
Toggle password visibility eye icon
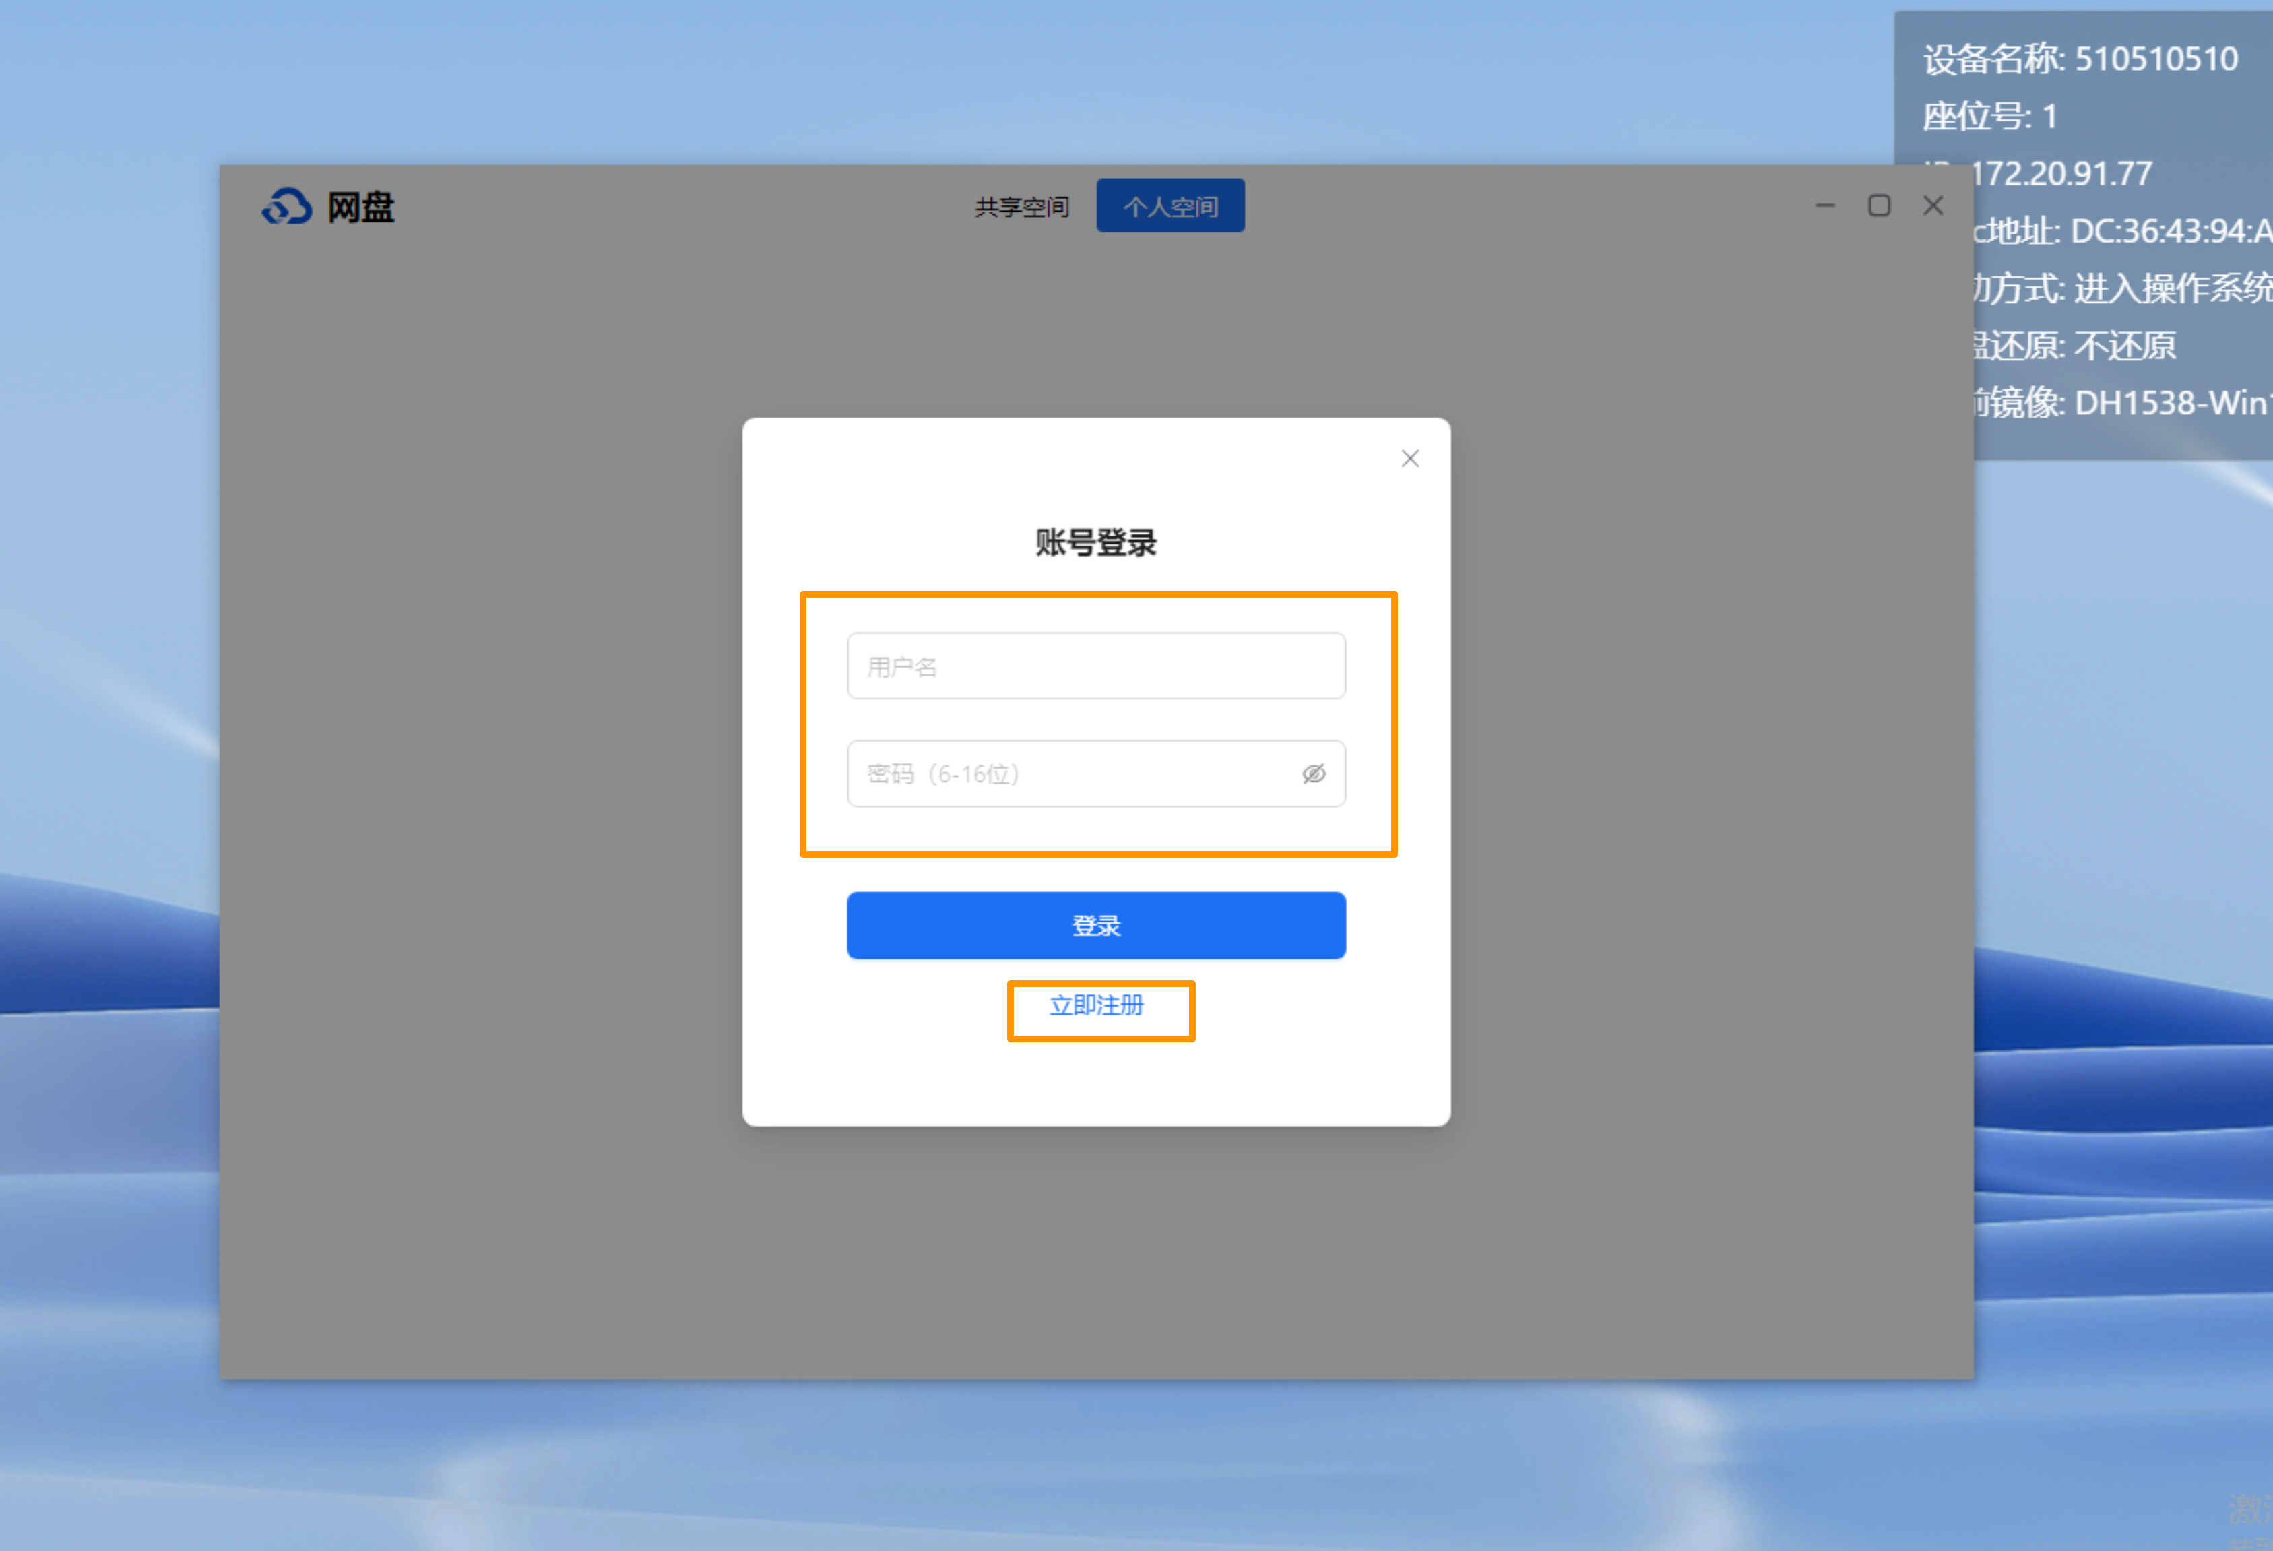click(1314, 773)
